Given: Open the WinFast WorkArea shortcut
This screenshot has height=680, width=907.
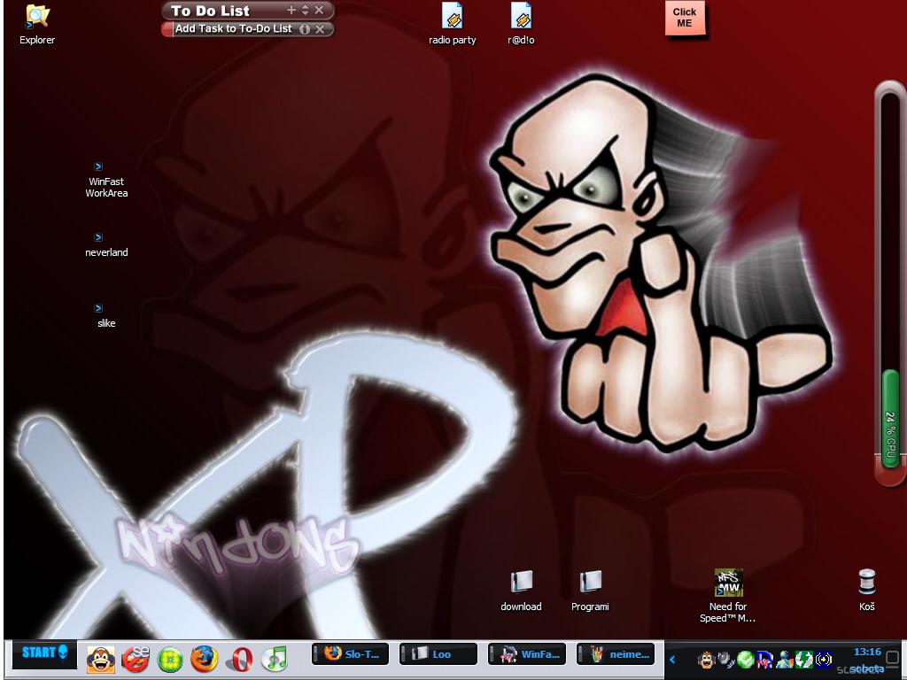Looking at the screenshot, I should coord(106,181).
